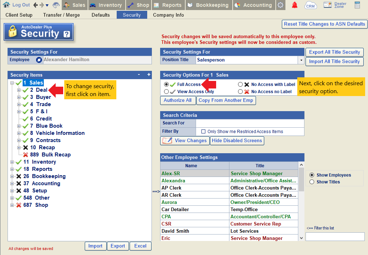Expand the 687 Shop tree node
This screenshot has height=255, width=368.
[x=12, y=205]
